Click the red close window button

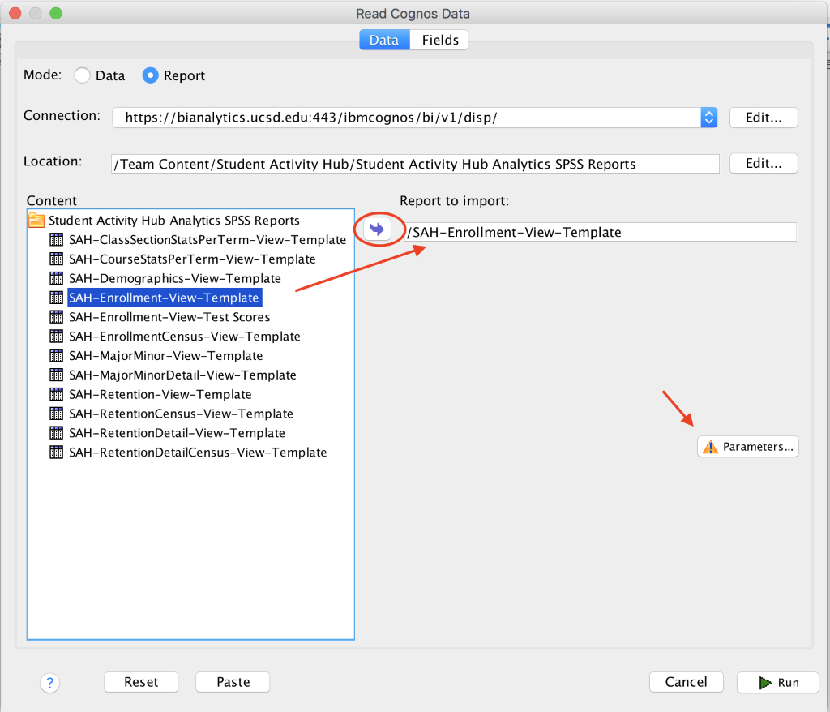click(15, 13)
